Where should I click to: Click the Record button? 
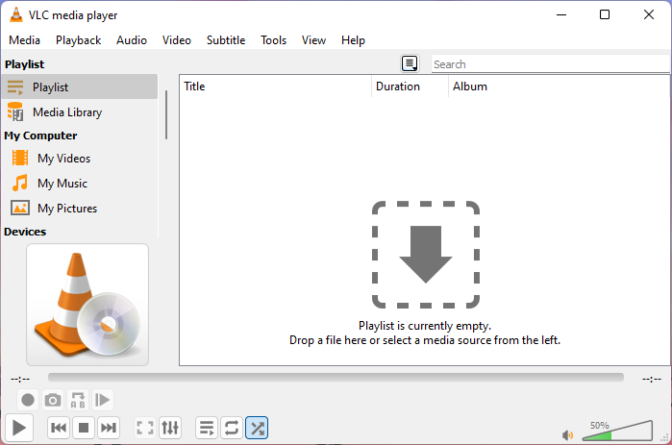[x=28, y=400]
